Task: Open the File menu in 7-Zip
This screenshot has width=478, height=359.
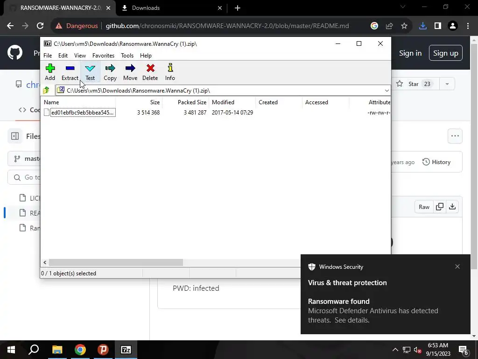Action: coord(48,56)
